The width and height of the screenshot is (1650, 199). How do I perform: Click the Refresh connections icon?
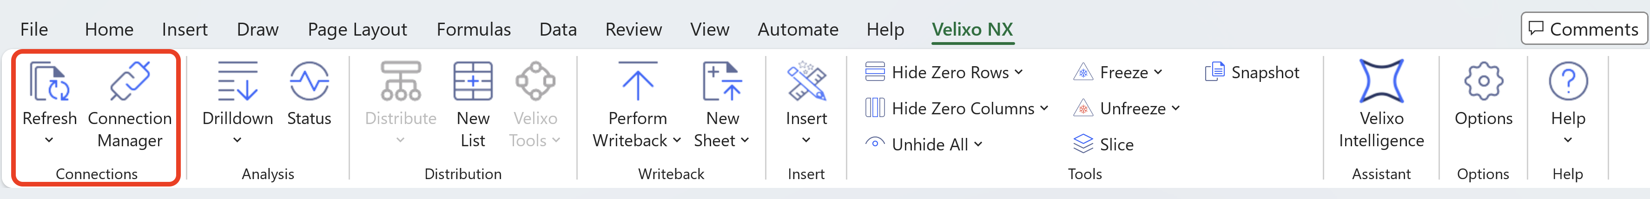pyautogui.click(x=49, y=82)
